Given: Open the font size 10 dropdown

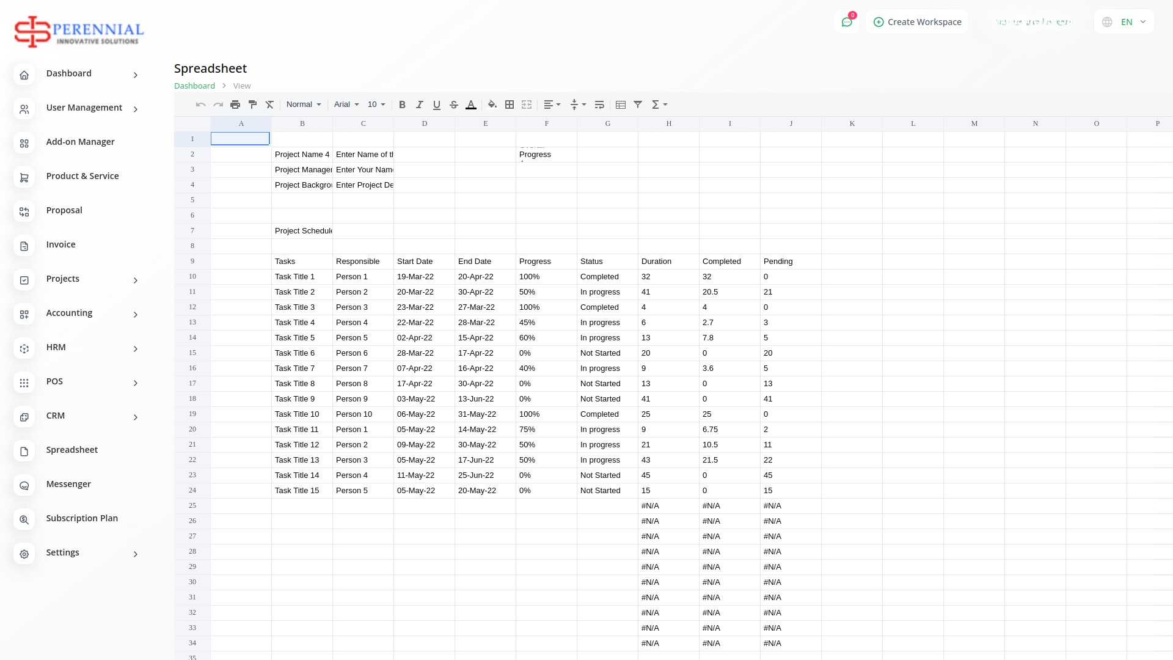Looking at the screenshot, I should [376, 105].
